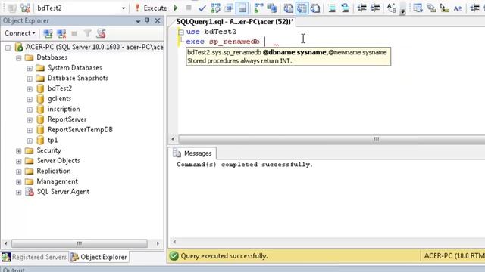The height and width of the screenshot is (272, 485).
Task: Switch to the Registered Servers tab
Action: (35, 257)
